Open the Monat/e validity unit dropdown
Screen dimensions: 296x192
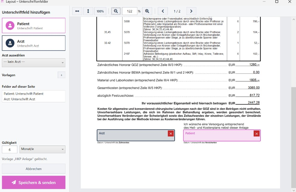[42, 149]
